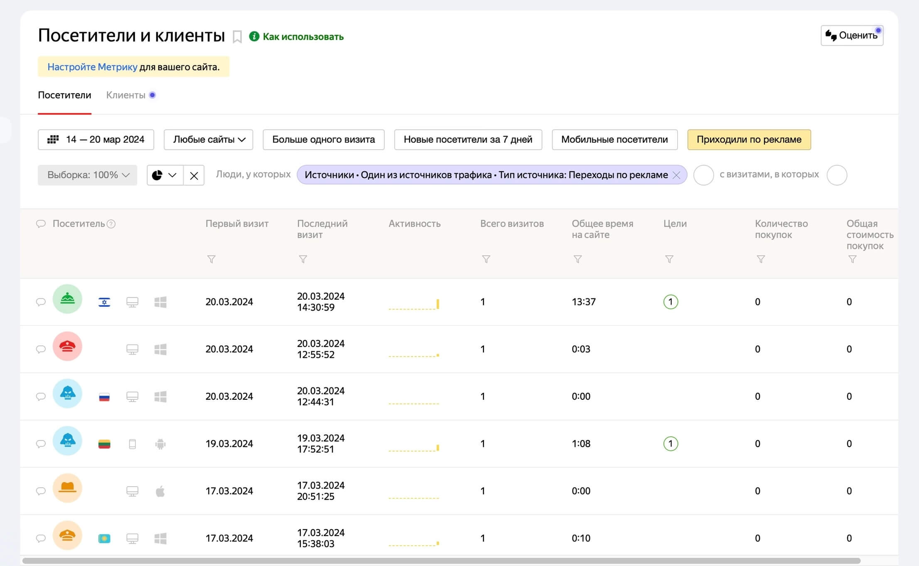The width and height of the screenshot is (919, 566).
Task: Click the first visit date '19.03.2024'
Action: coord(229,444)
